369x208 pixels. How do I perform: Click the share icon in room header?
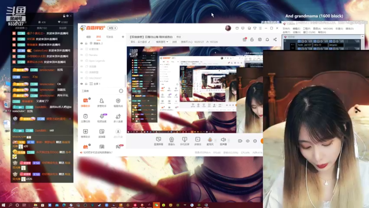(275, 39)
